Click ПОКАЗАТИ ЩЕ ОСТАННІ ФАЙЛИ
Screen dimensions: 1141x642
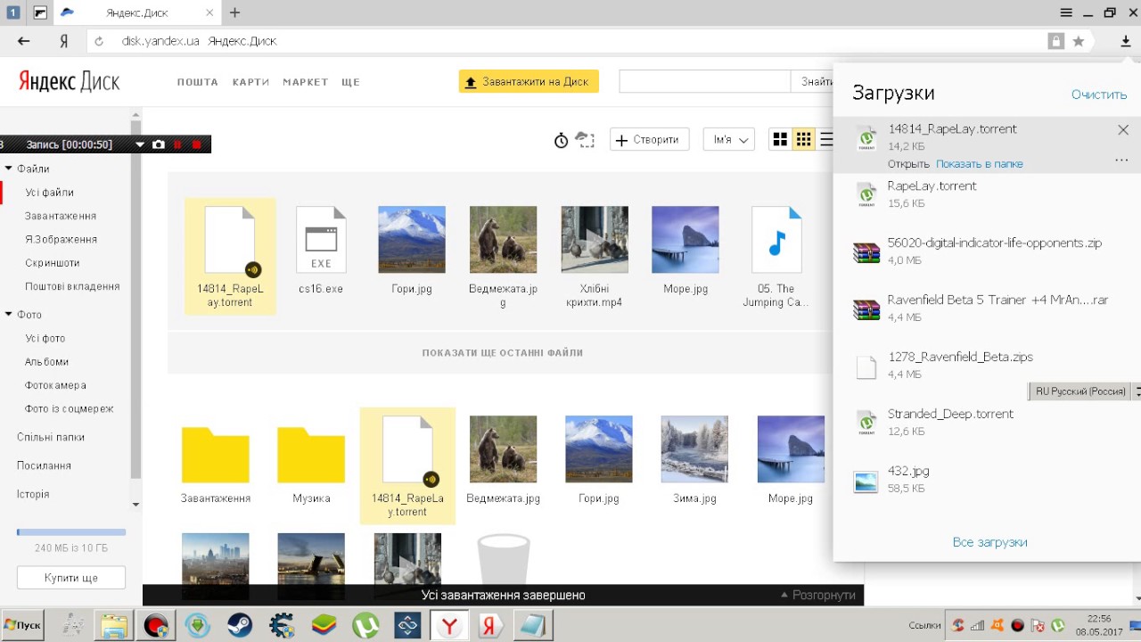click(x=503, y=353)
